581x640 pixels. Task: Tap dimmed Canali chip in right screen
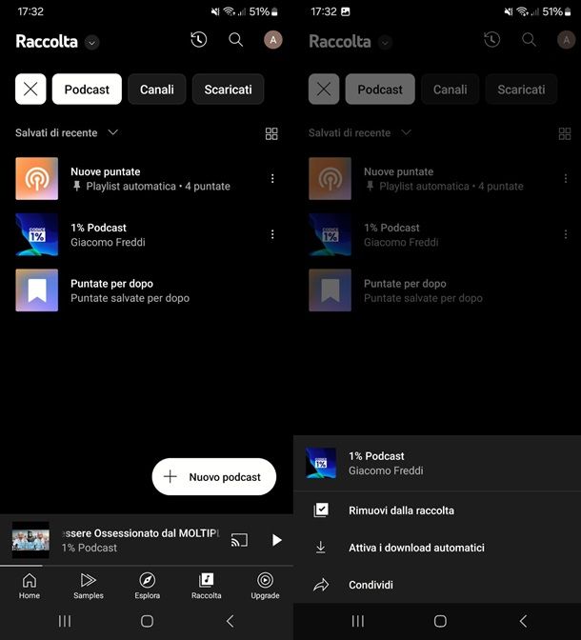pos(450,89)
